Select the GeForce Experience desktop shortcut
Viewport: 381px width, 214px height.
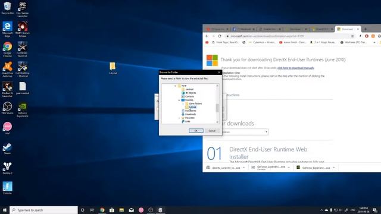[23, 109]
